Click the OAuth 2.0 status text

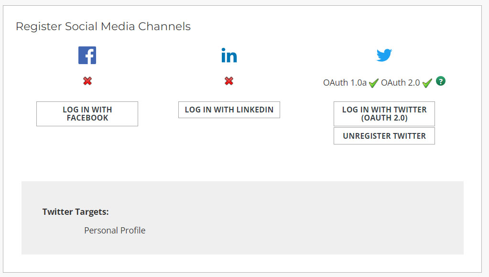pos(400,83)
